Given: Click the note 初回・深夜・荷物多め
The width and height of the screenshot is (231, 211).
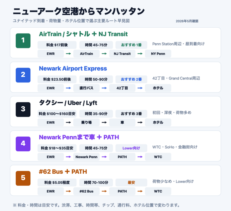Looking at the screenshot, I should (172, 113).
